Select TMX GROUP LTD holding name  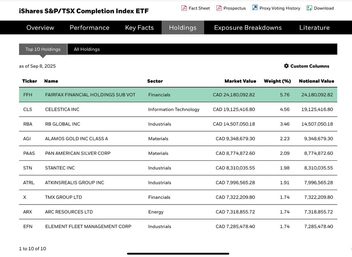click(63, 197)
